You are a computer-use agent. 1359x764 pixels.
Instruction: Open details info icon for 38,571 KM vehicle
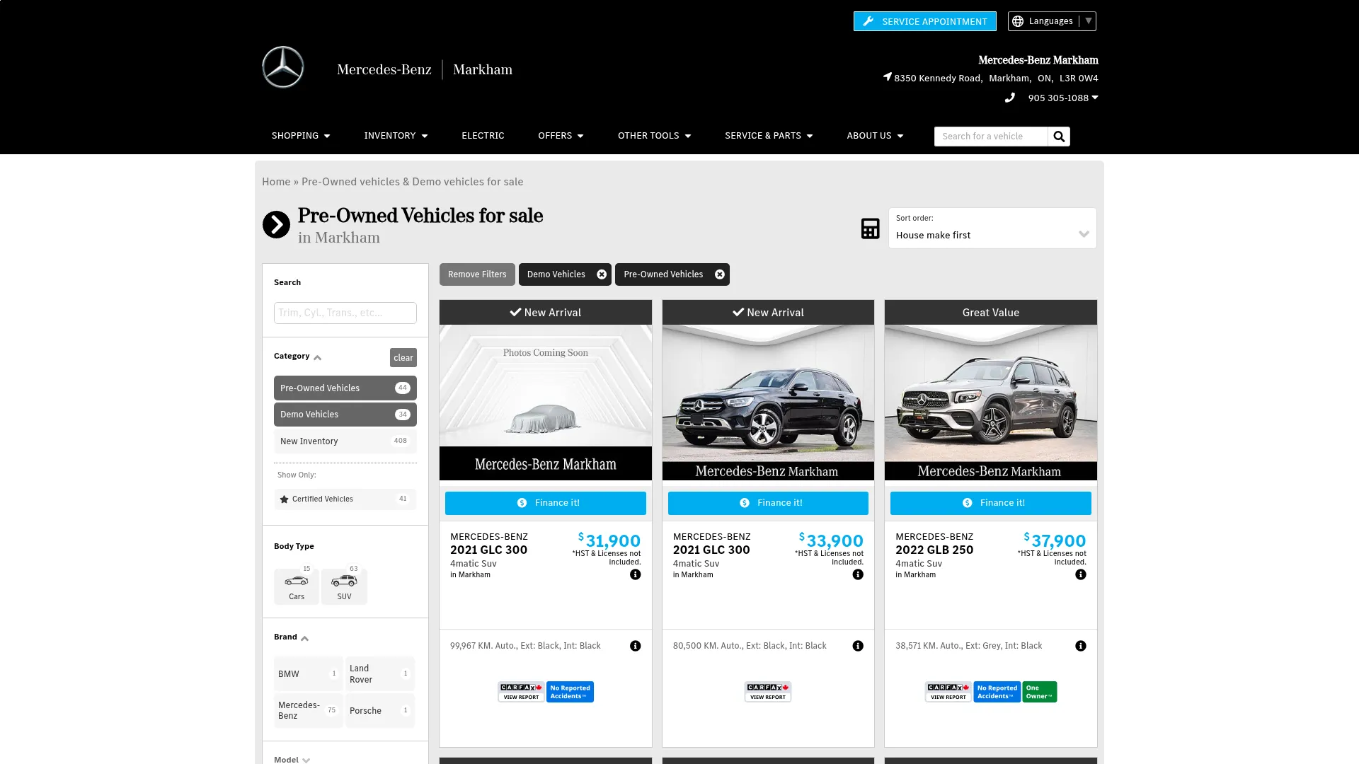tap(1081, 647)
